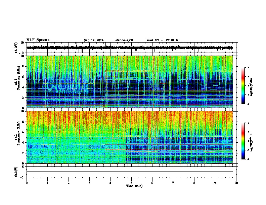Click the ch.2 spectrogram color bar
This screenshot has height=205, width=266.
tap(243, 141)
